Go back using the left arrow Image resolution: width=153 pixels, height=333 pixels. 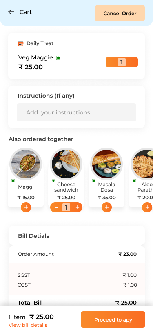(11, 12)
